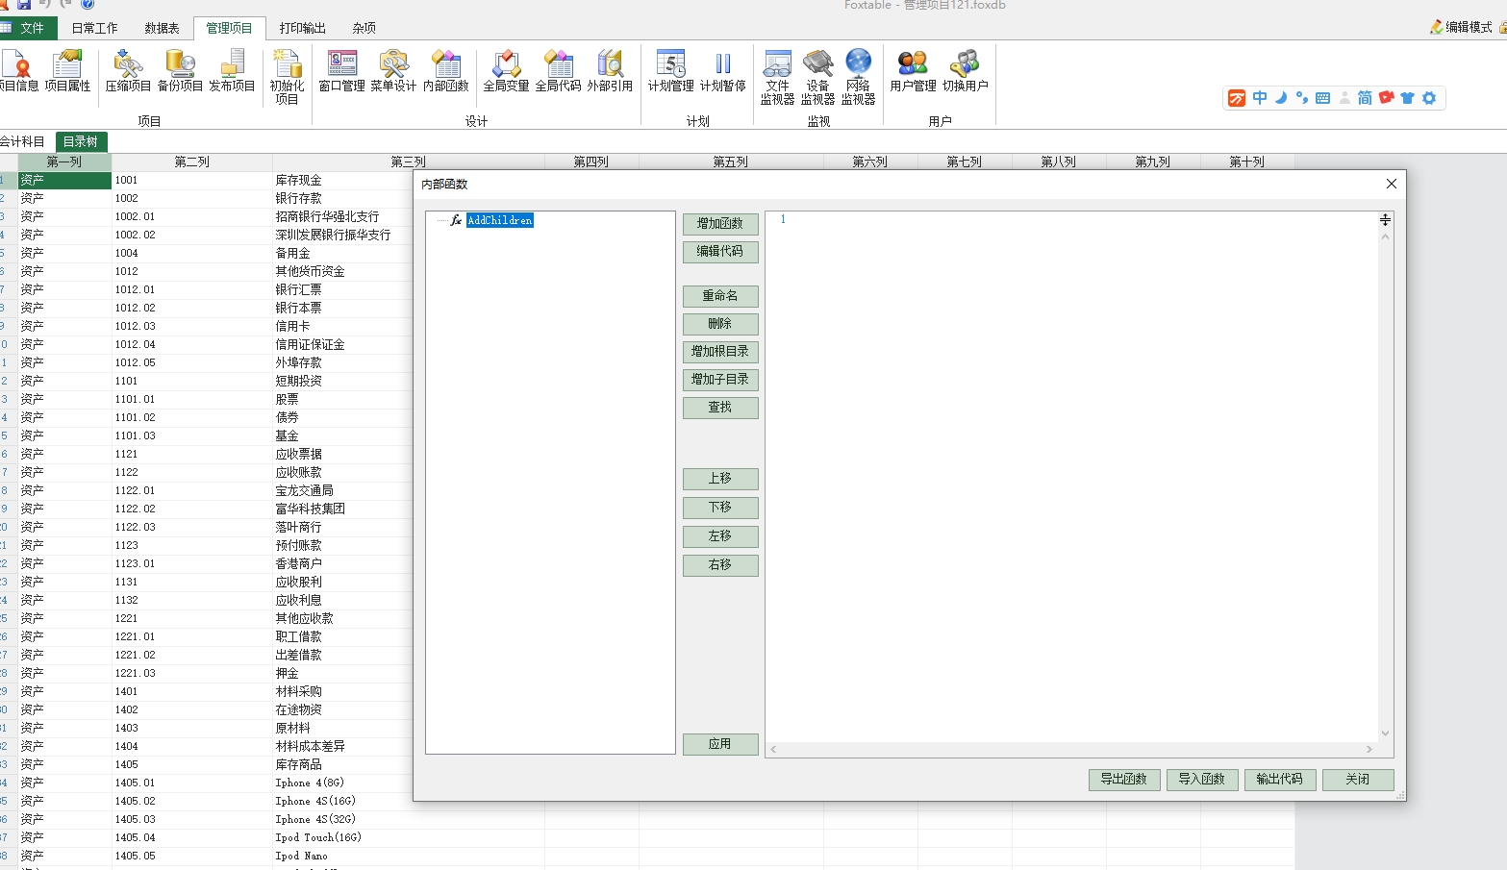The height and width of the screenshot is (870, 1507).
Task: Toggle 编辑模式 (edit mode) at top right
Action: pyautogui.click(x=1461, y=27)
